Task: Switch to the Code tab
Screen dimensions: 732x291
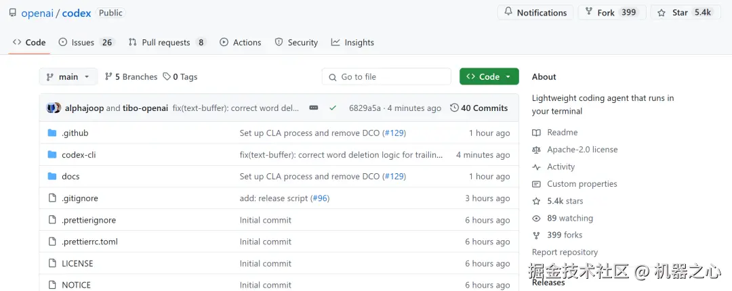Action: (x=29, y=43)
